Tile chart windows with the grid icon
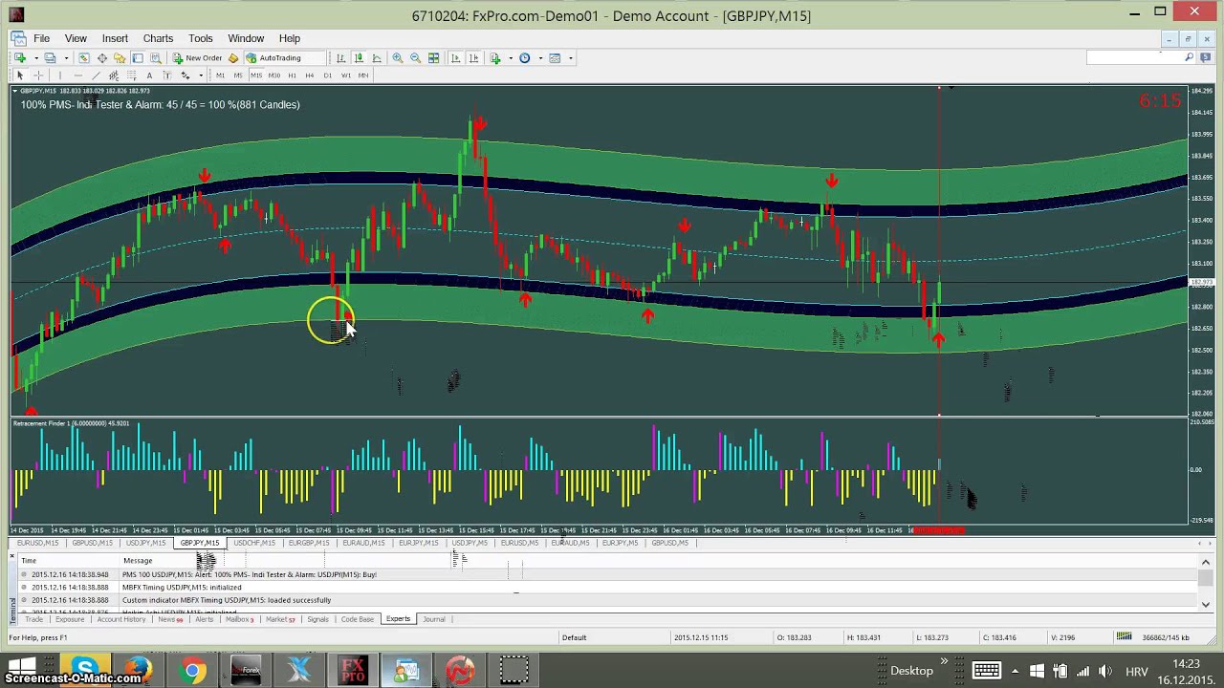Viewport: 1224px width, 688px height. [x=433, y=58]
